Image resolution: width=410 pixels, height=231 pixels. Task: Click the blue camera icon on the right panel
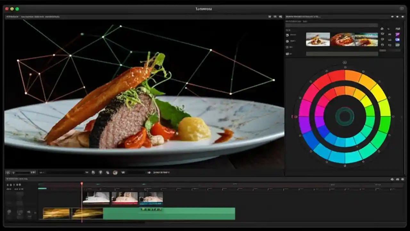[x=398, y=40]
